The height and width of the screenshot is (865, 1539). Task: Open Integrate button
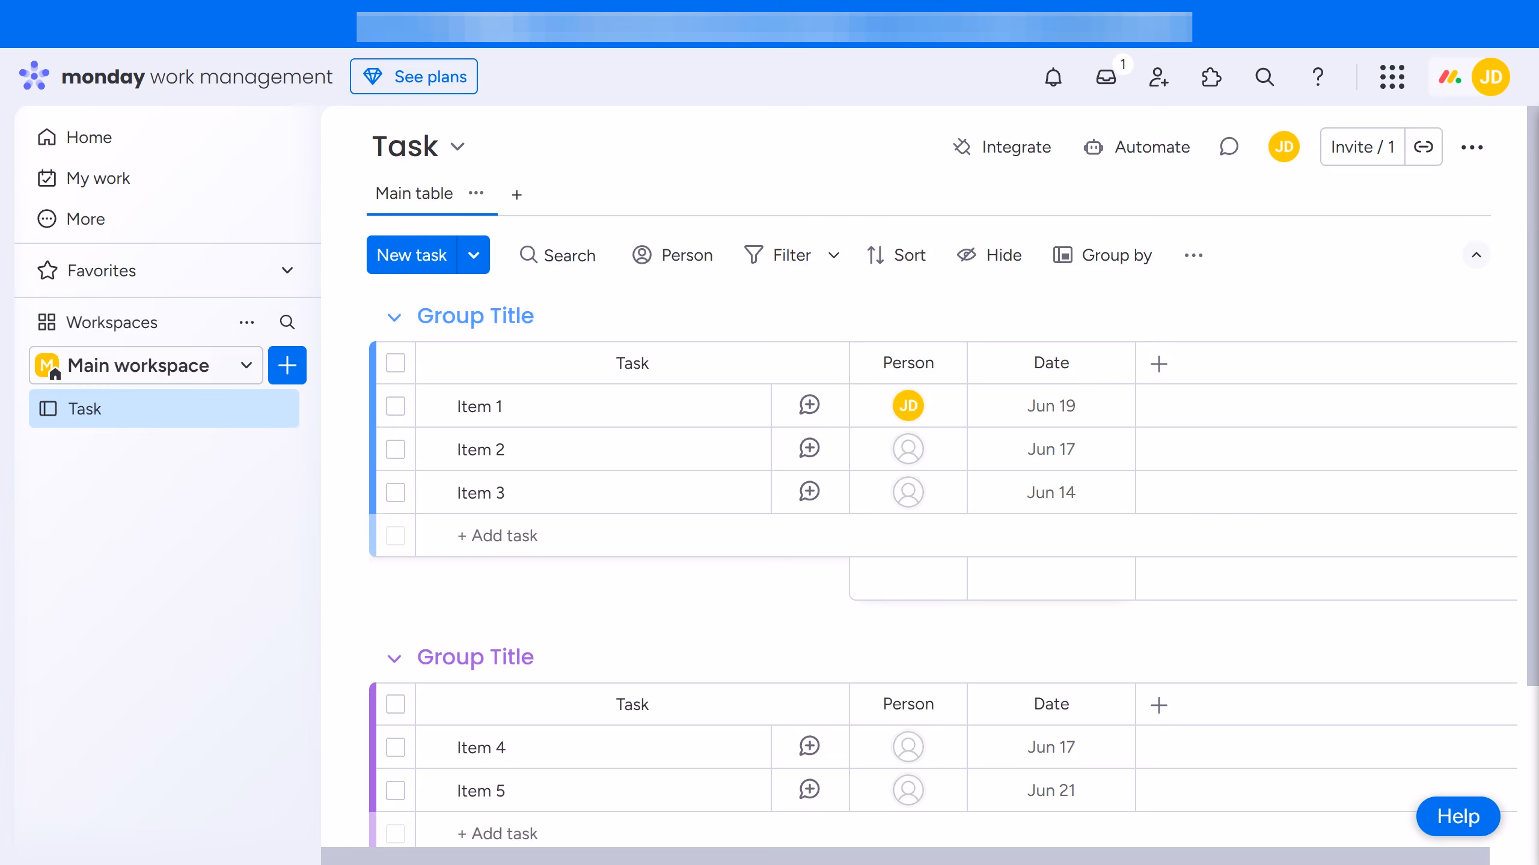(1002, 147)
